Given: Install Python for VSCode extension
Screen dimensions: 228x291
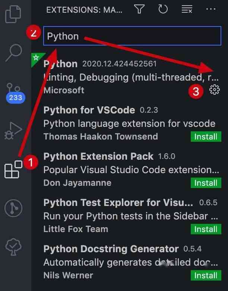Looking at the screenshot, I should tap(206, 137).
